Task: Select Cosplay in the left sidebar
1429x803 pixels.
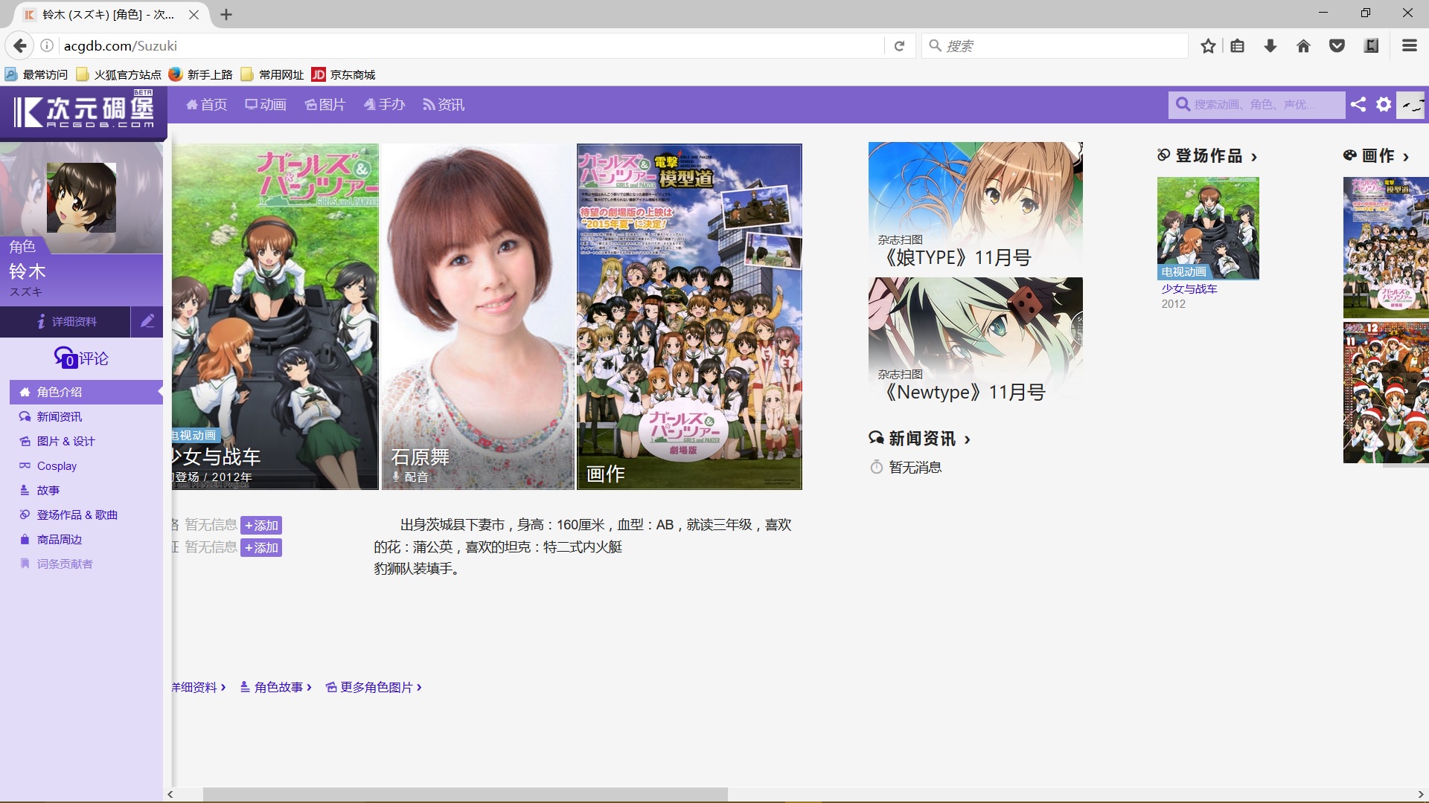Action: click(57, 466)
